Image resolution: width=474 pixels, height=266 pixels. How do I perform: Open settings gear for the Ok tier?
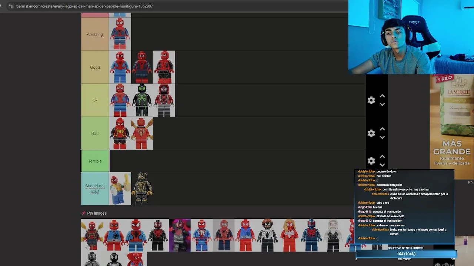point(371,100)
